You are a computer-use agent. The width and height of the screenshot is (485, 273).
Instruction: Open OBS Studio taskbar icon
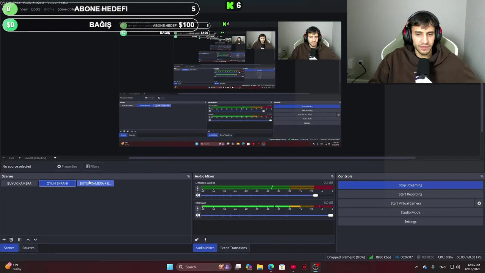point(315,267)
